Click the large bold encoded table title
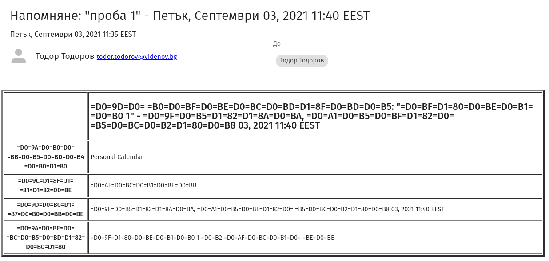Viewport: 549px width, 261px height. 311,116
